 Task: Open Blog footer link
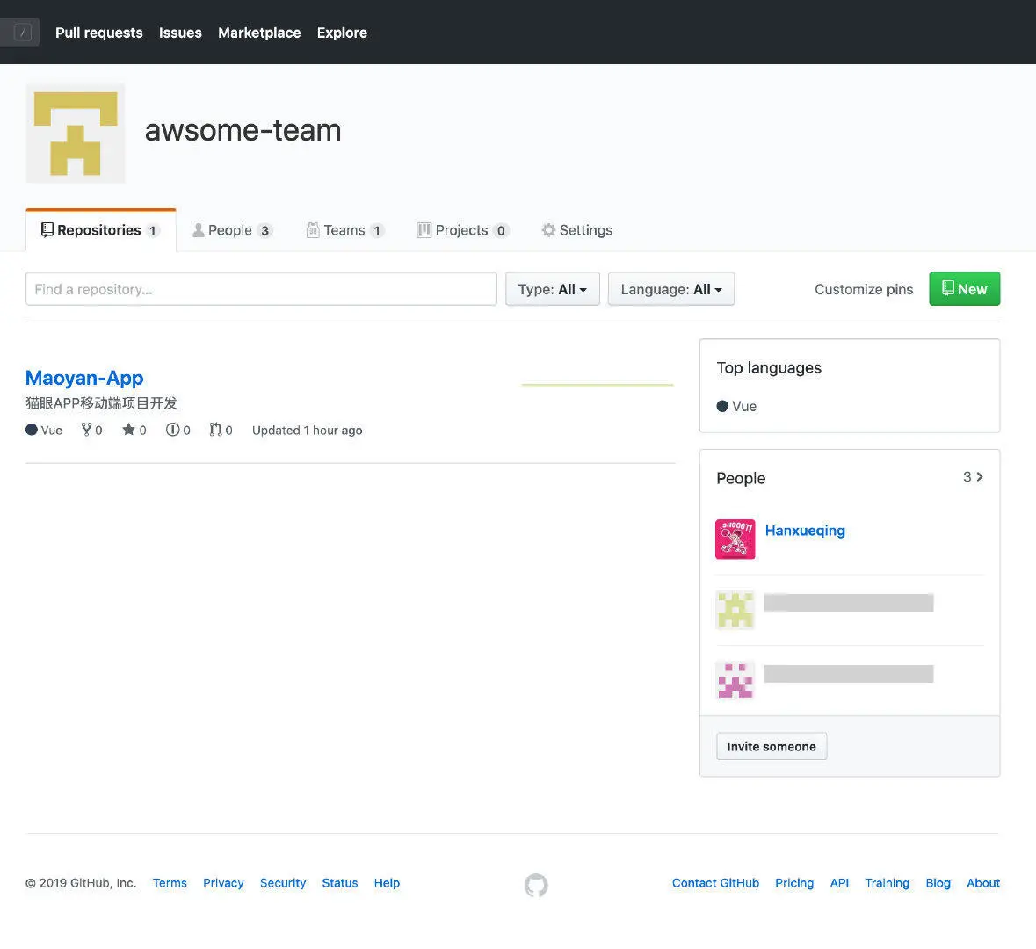(938, 883)
